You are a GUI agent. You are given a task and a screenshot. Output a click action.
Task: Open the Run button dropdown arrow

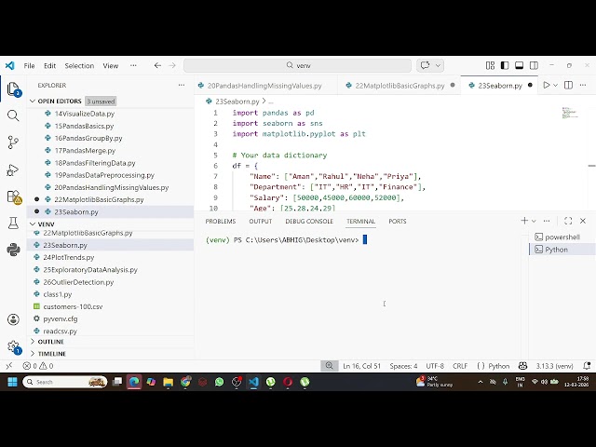(x=555, y=85)
